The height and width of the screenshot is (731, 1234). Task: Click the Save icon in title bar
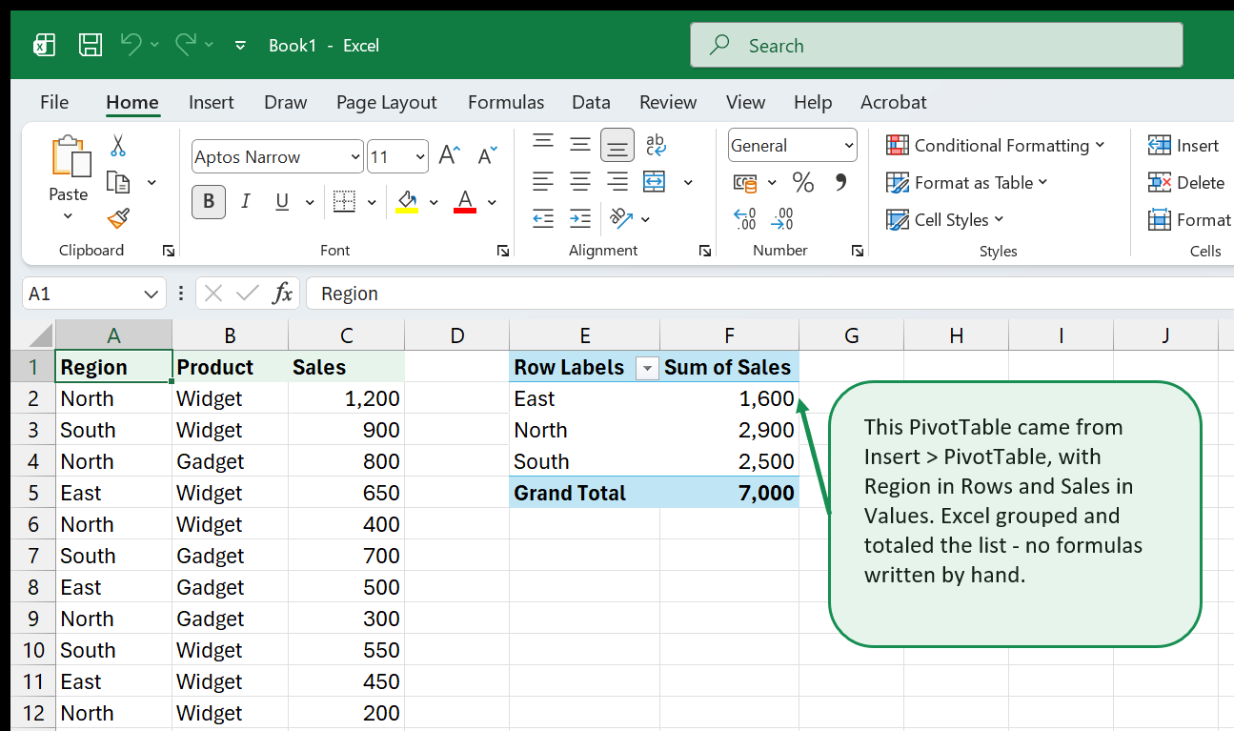tap(91, 45)
